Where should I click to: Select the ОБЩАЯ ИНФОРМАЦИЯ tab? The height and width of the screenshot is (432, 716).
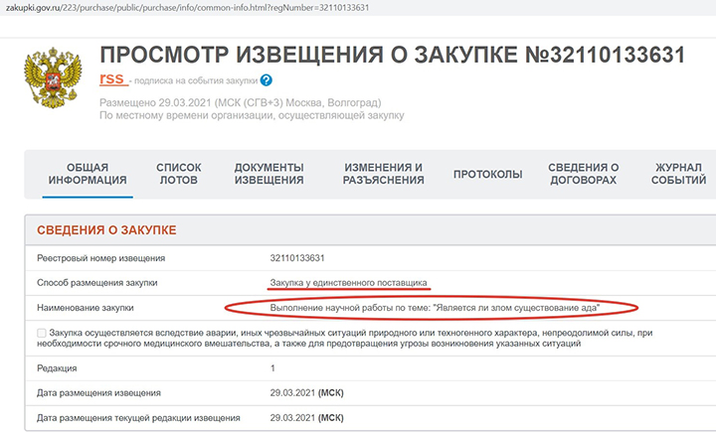pos(88,174)
